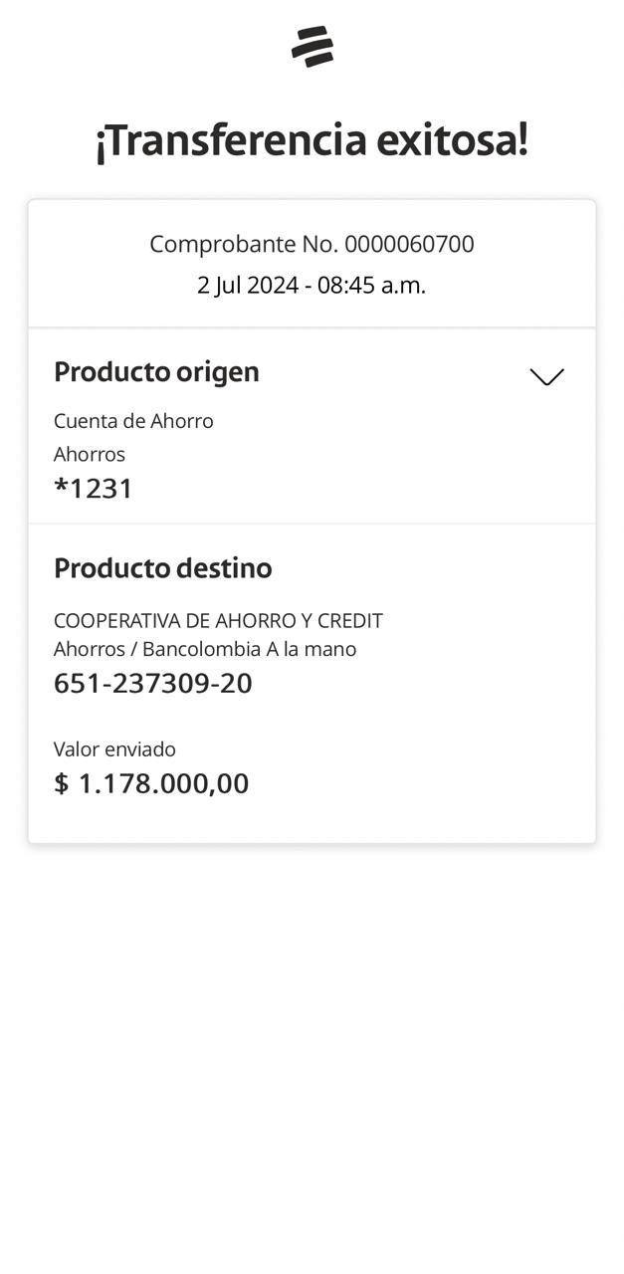Click the word "Transferencia" in the title
Viewport: 624px width, 1274px height.
[236, 140]
